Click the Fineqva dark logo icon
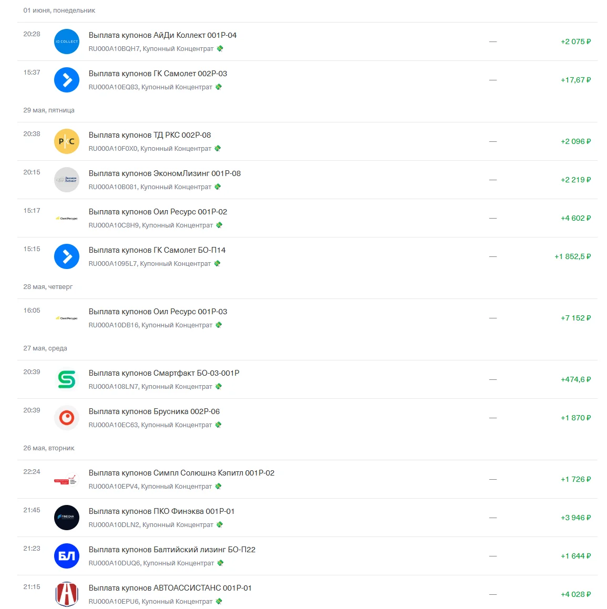Viewport: 607px width, 609px height. (x=66, y=518)
